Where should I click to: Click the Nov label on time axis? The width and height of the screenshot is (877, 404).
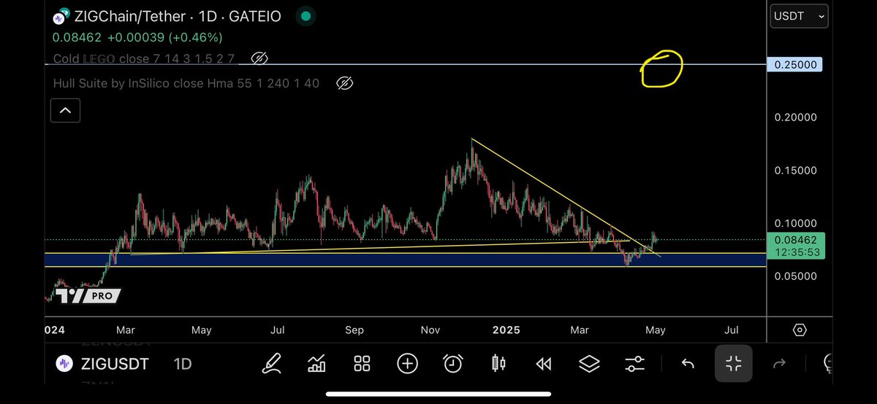click(x=430, y=330)
